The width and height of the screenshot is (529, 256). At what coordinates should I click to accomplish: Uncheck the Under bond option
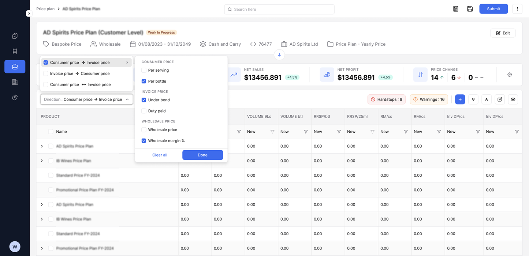tap(144, 100)
